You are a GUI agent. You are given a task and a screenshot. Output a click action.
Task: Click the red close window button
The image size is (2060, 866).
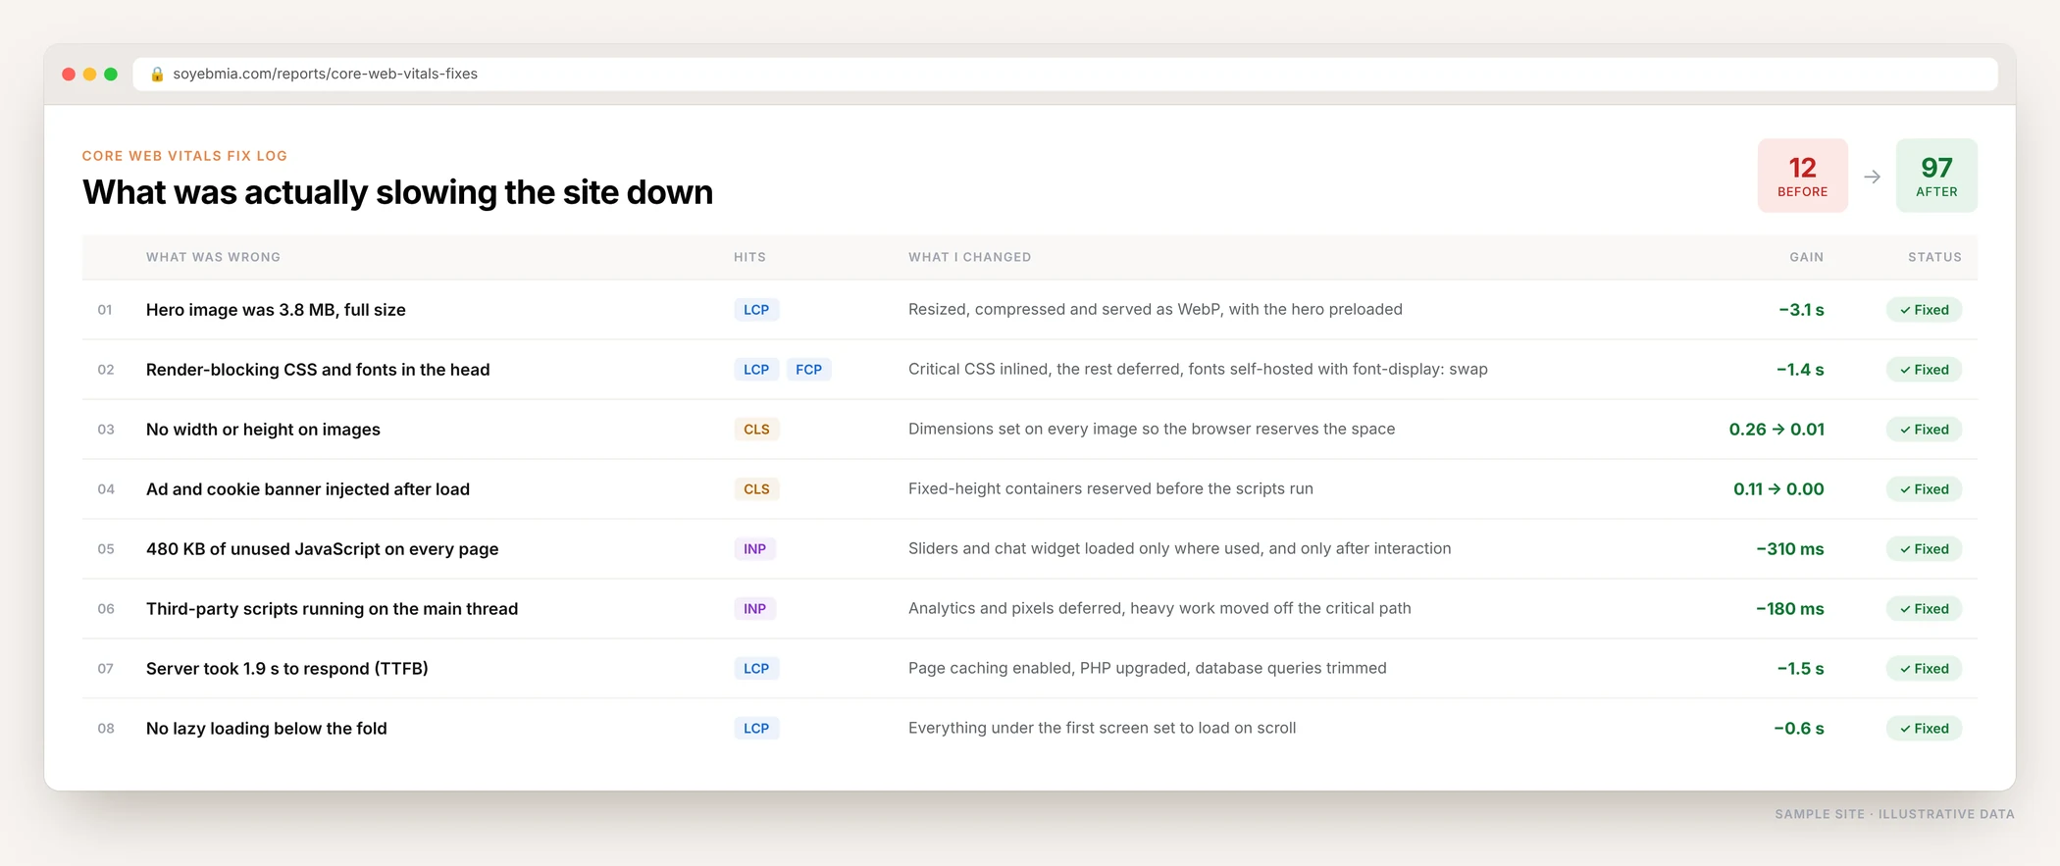click(x=69, y=75)
